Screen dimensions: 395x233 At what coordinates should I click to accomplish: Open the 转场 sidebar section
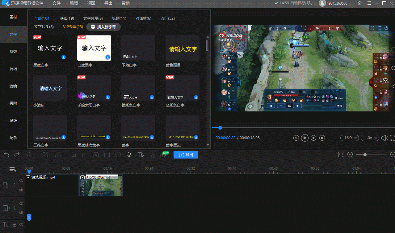click(13, 69)
